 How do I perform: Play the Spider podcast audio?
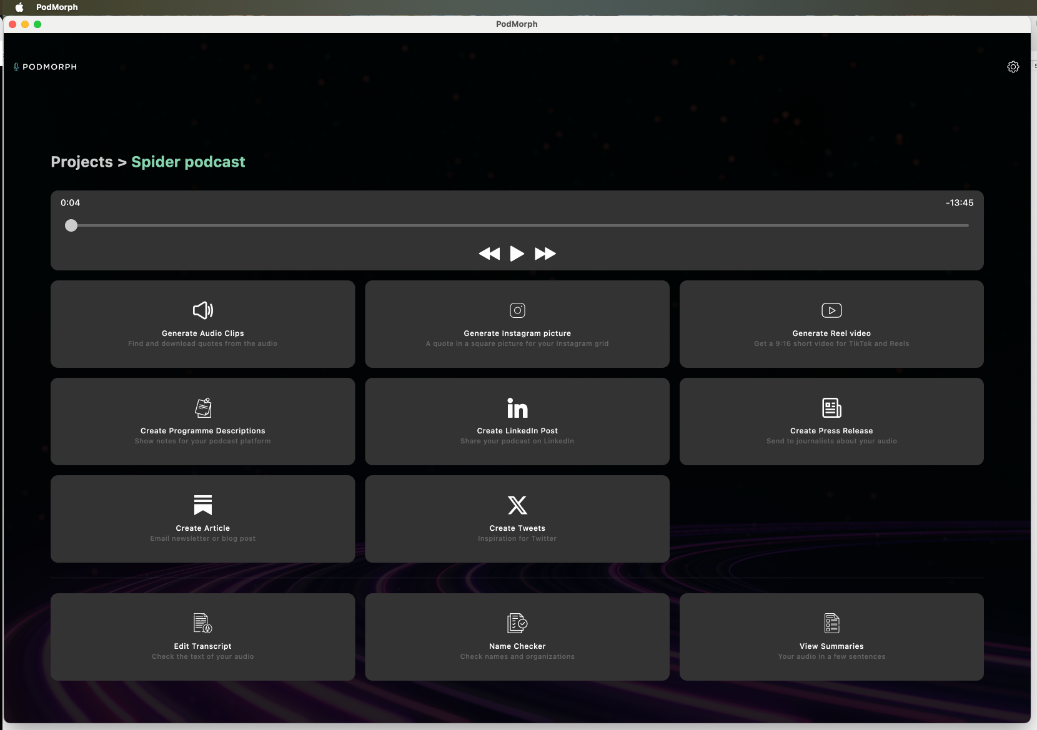[517, 254]
